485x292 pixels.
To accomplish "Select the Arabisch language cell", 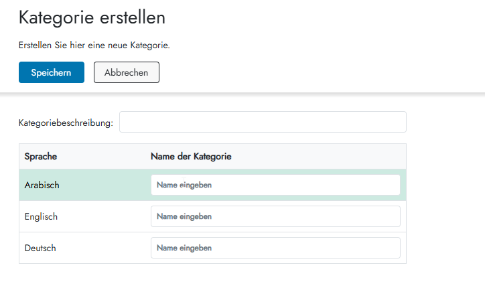I will tap(42, 185).
